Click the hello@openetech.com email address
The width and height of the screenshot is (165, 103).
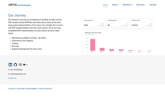(18, 74)
